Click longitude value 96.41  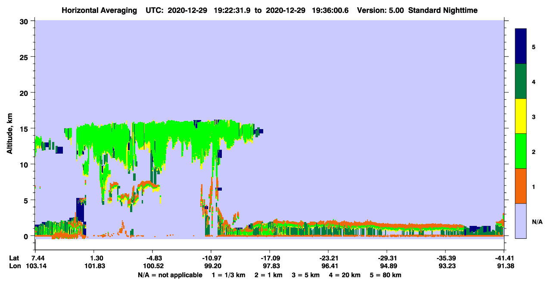(330, 266)
